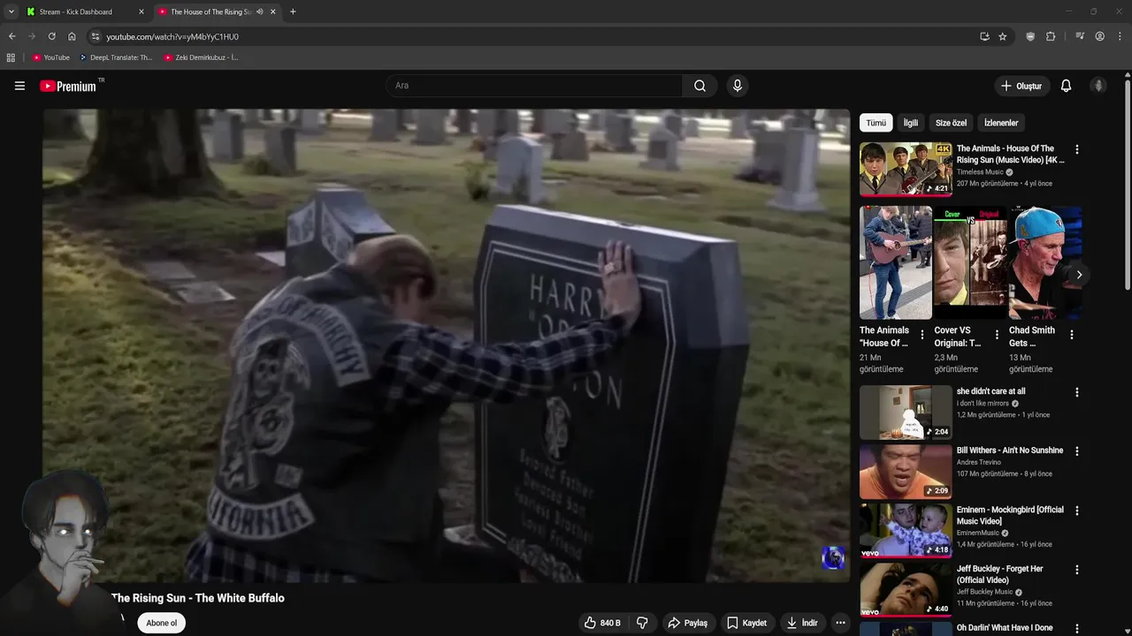Image resolution: width=1132 pixels, height=636 pixels.
Task: Open options for Jeff Buckley video
Action: coord(1076,570)
